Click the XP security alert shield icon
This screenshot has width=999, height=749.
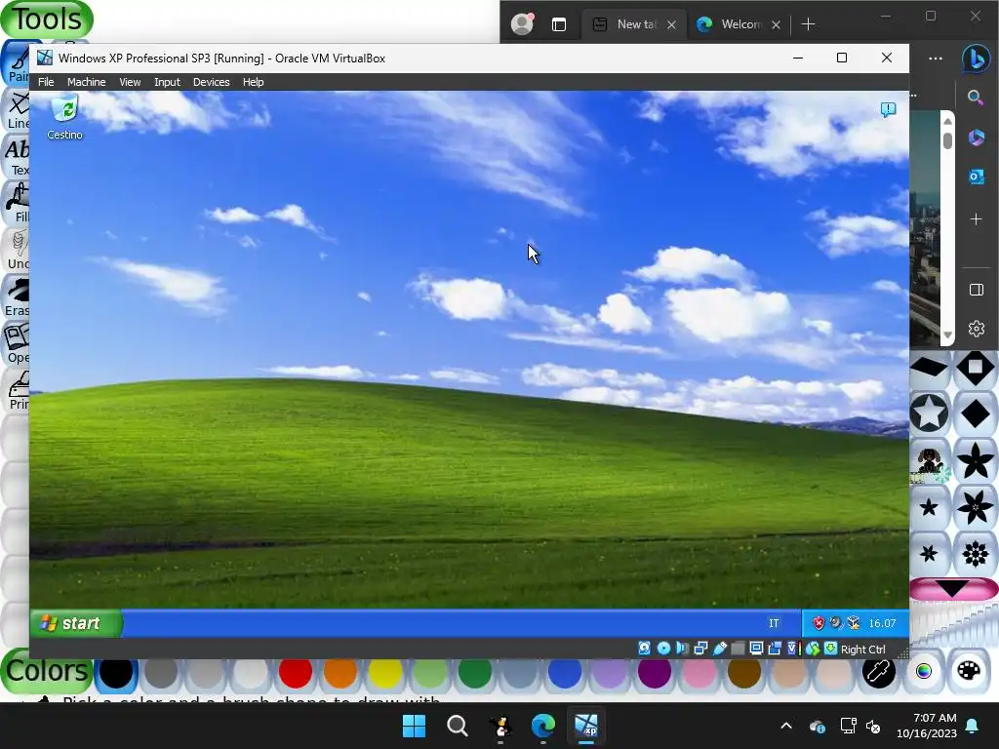coord(819,623)
